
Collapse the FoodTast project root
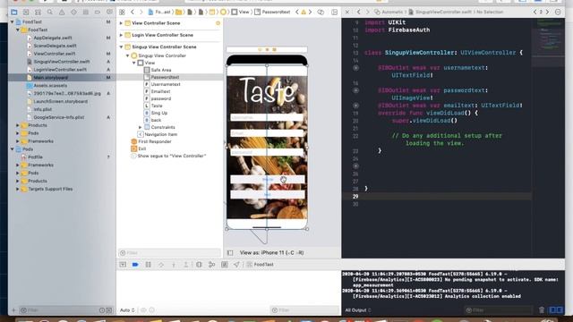tap(12, 21)
